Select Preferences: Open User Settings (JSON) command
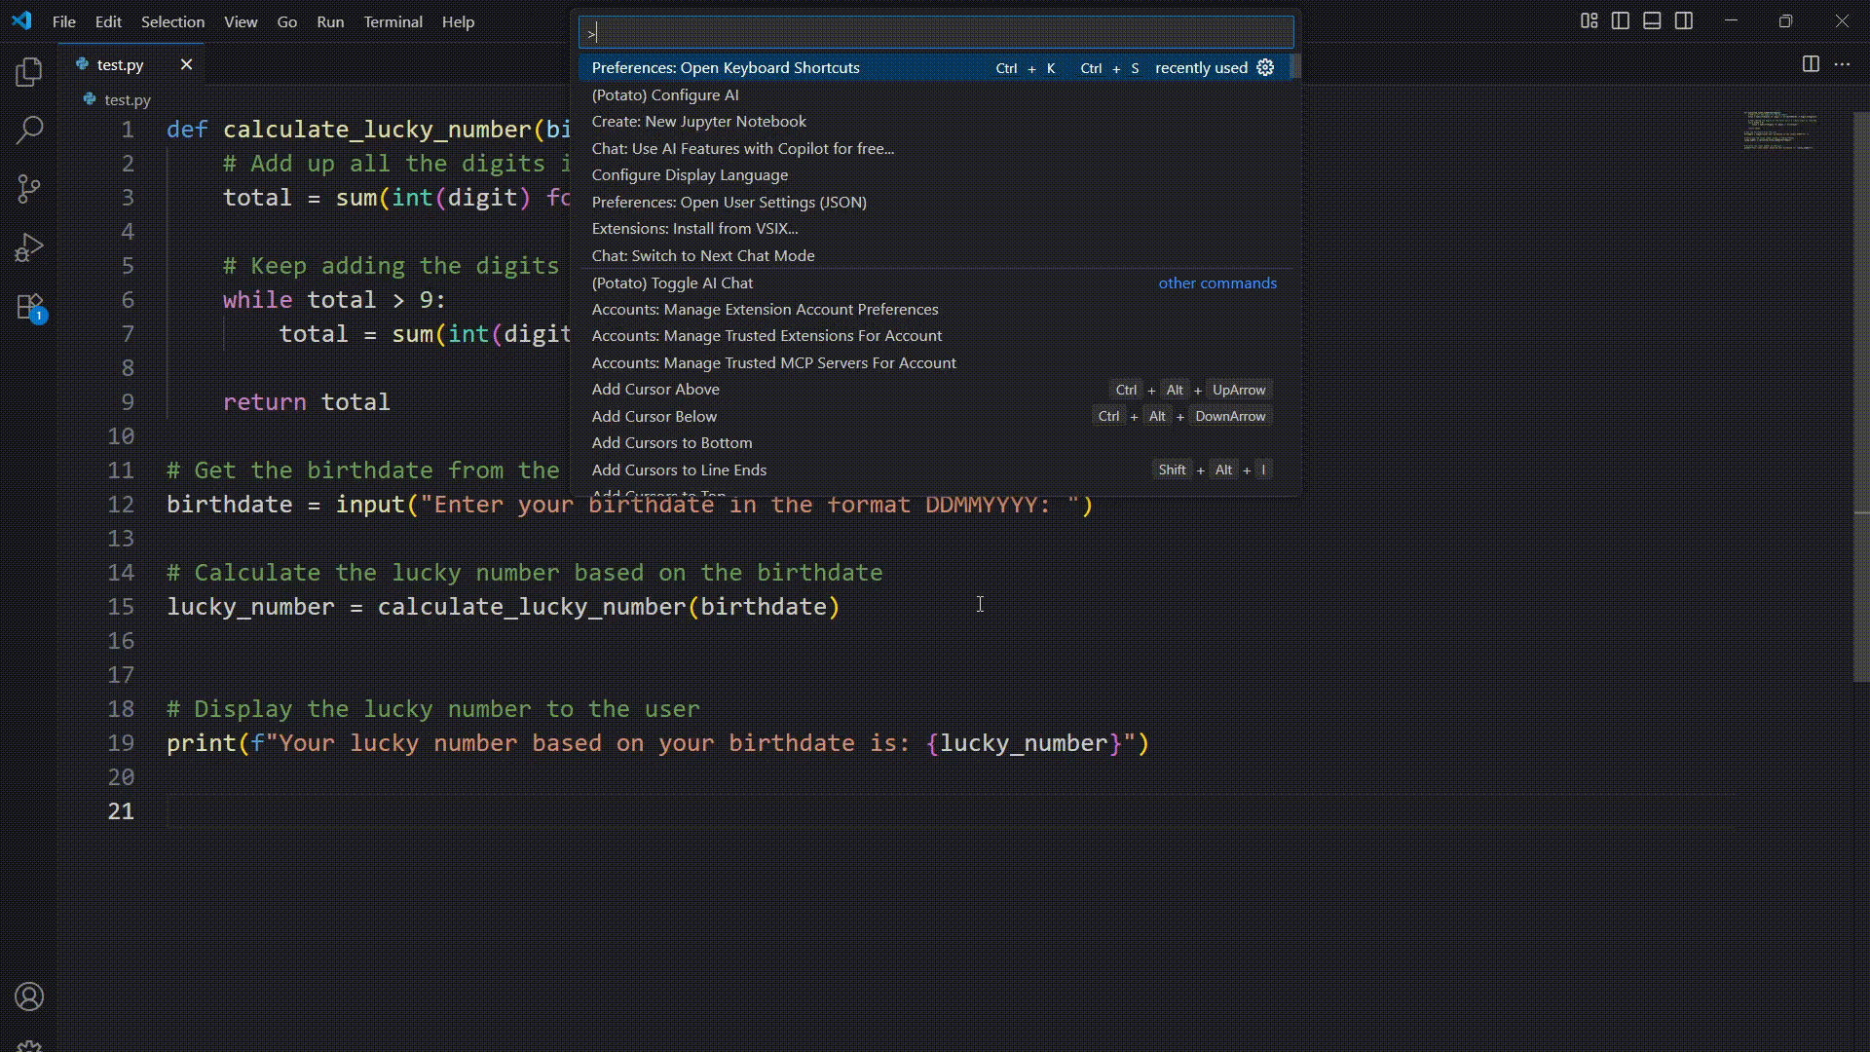 click(729, 202)
